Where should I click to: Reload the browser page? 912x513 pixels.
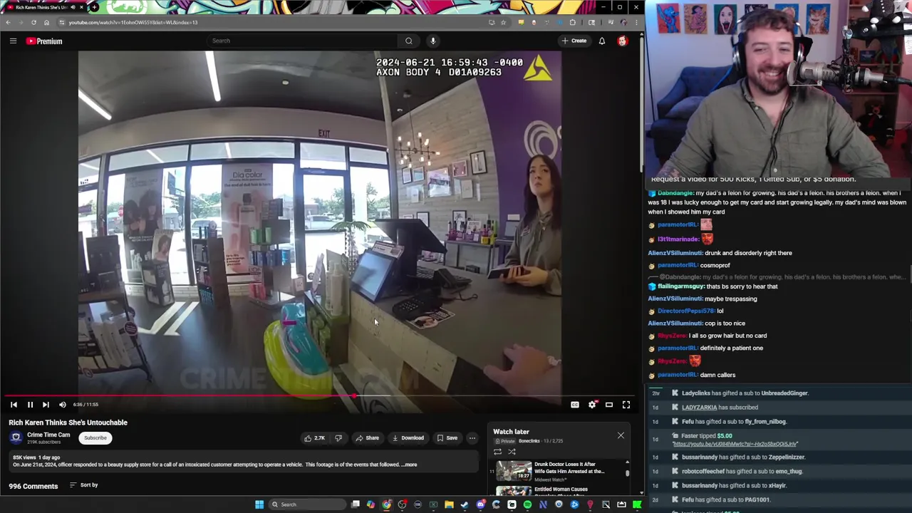point(33,22)
